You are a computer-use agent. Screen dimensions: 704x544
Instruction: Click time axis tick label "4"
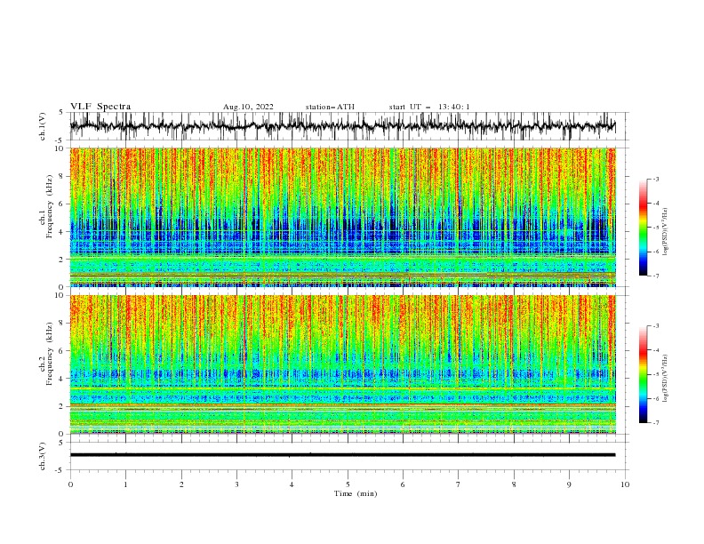point(292,484)
